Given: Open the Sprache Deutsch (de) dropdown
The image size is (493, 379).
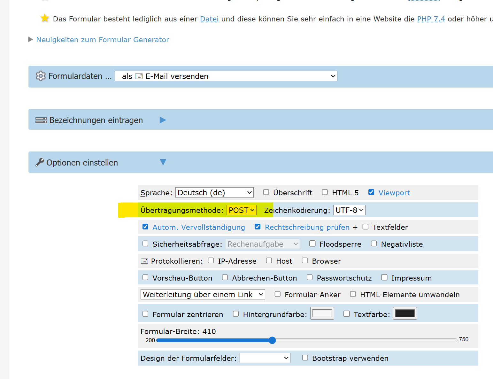Looking at the screenshot, I should [214, 192].
